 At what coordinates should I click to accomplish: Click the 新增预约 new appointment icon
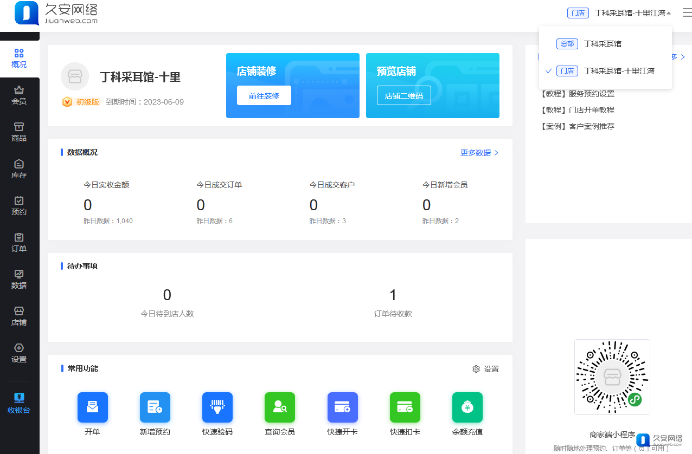(x=155, y=407)
